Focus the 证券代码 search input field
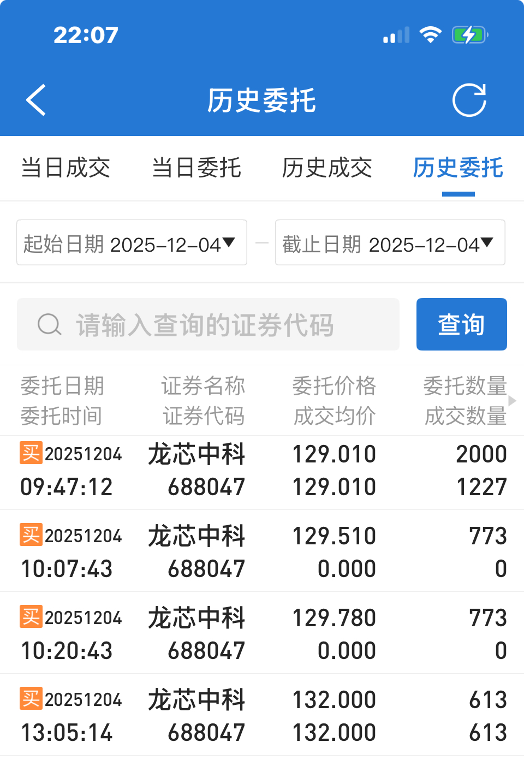 [x=208, y=324]
